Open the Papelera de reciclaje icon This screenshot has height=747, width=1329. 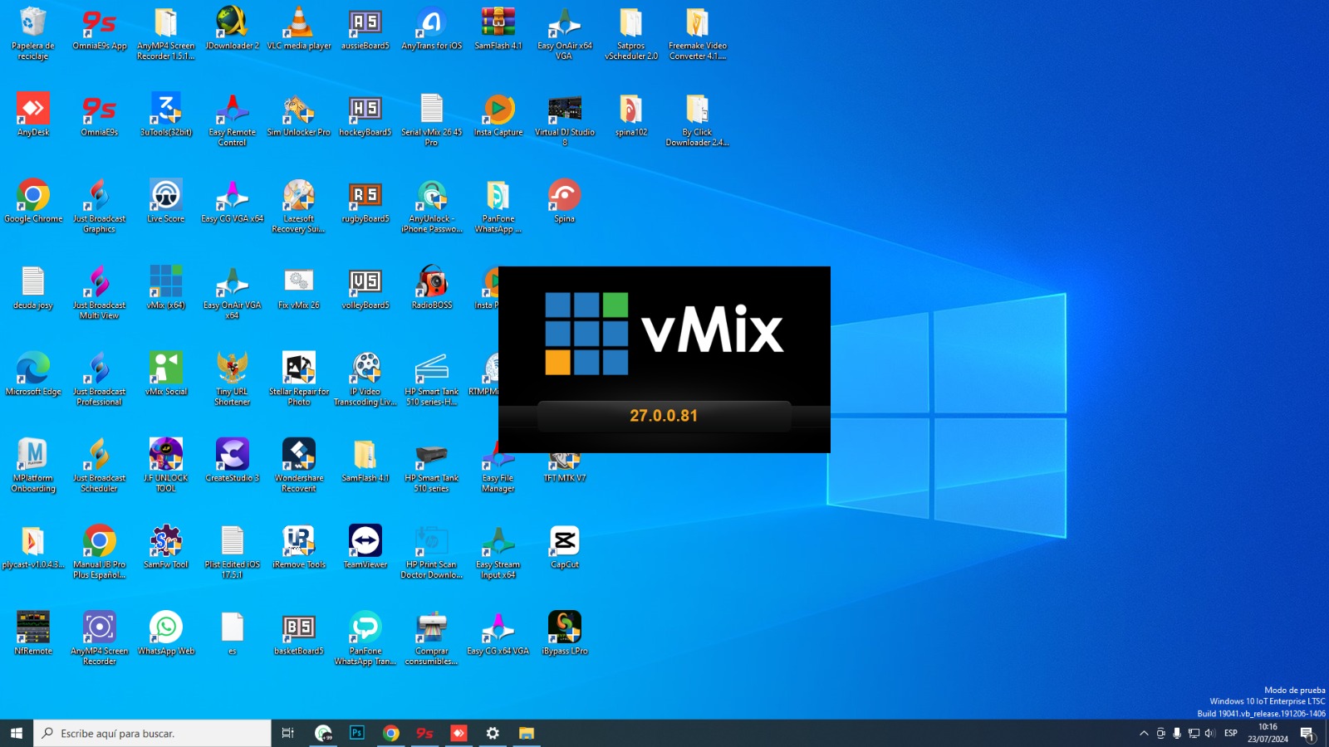(33, 33)
